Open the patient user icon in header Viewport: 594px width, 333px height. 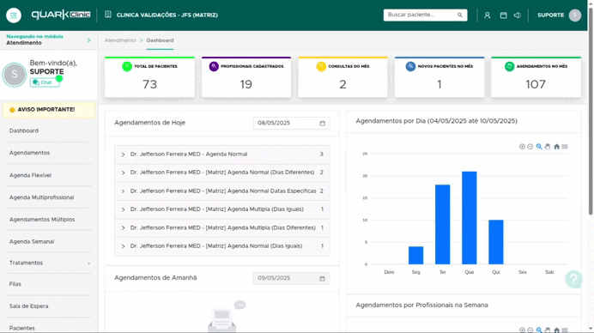[x=488, y=15]
